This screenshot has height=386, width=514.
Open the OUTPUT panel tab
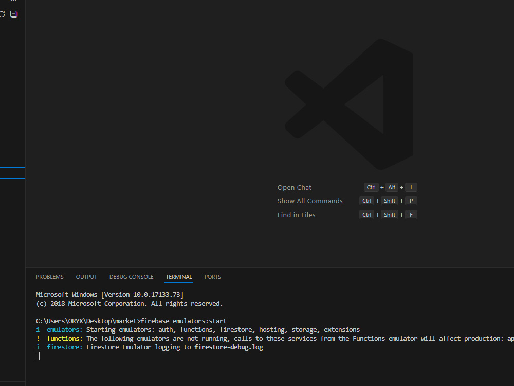pyautogui.click(x=86, y=277)
